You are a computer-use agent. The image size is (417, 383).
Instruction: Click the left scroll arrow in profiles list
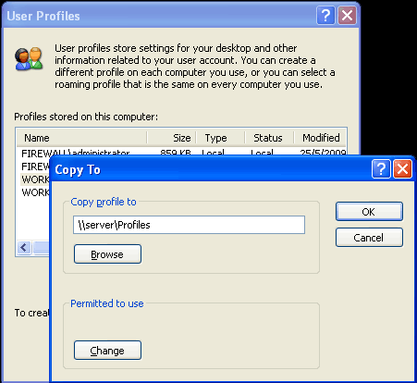coord(24,247)
